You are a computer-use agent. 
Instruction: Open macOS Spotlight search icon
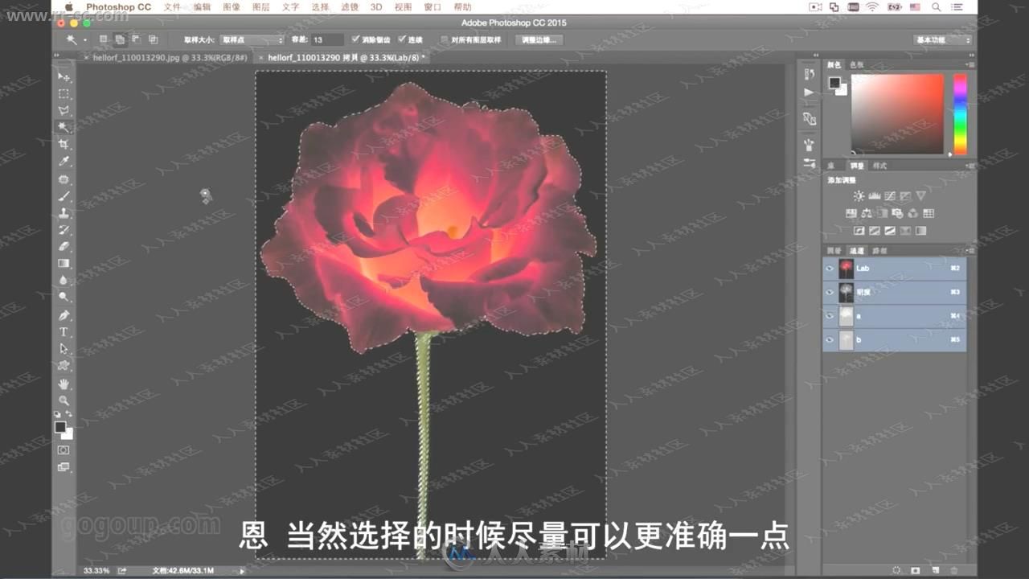[x=937, y=6]
